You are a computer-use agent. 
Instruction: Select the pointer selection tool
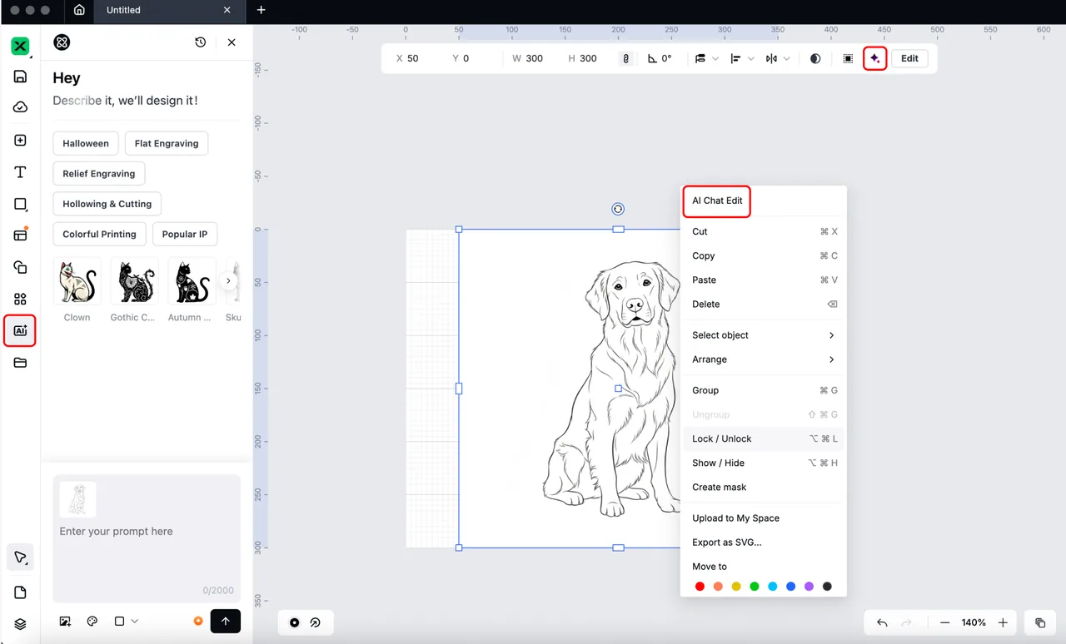coord(21,557)
